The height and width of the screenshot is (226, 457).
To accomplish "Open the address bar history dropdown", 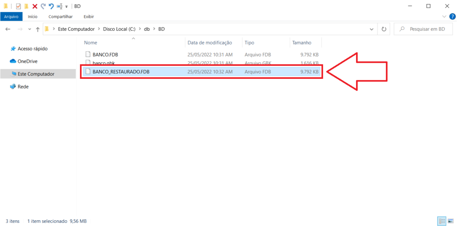I will pyautogui.click(x=372, y=29).
